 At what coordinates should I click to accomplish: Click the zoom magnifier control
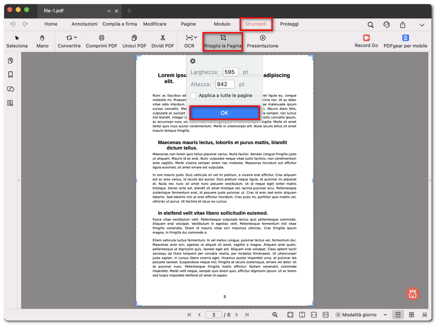[275, 314]
